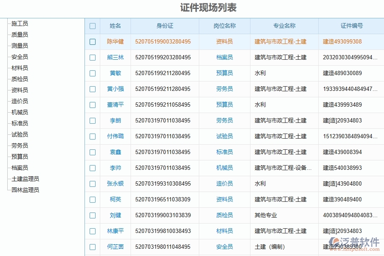Toggle the select-all checkbox in table header
Screen dimensions: 384x256
point(93,26)
